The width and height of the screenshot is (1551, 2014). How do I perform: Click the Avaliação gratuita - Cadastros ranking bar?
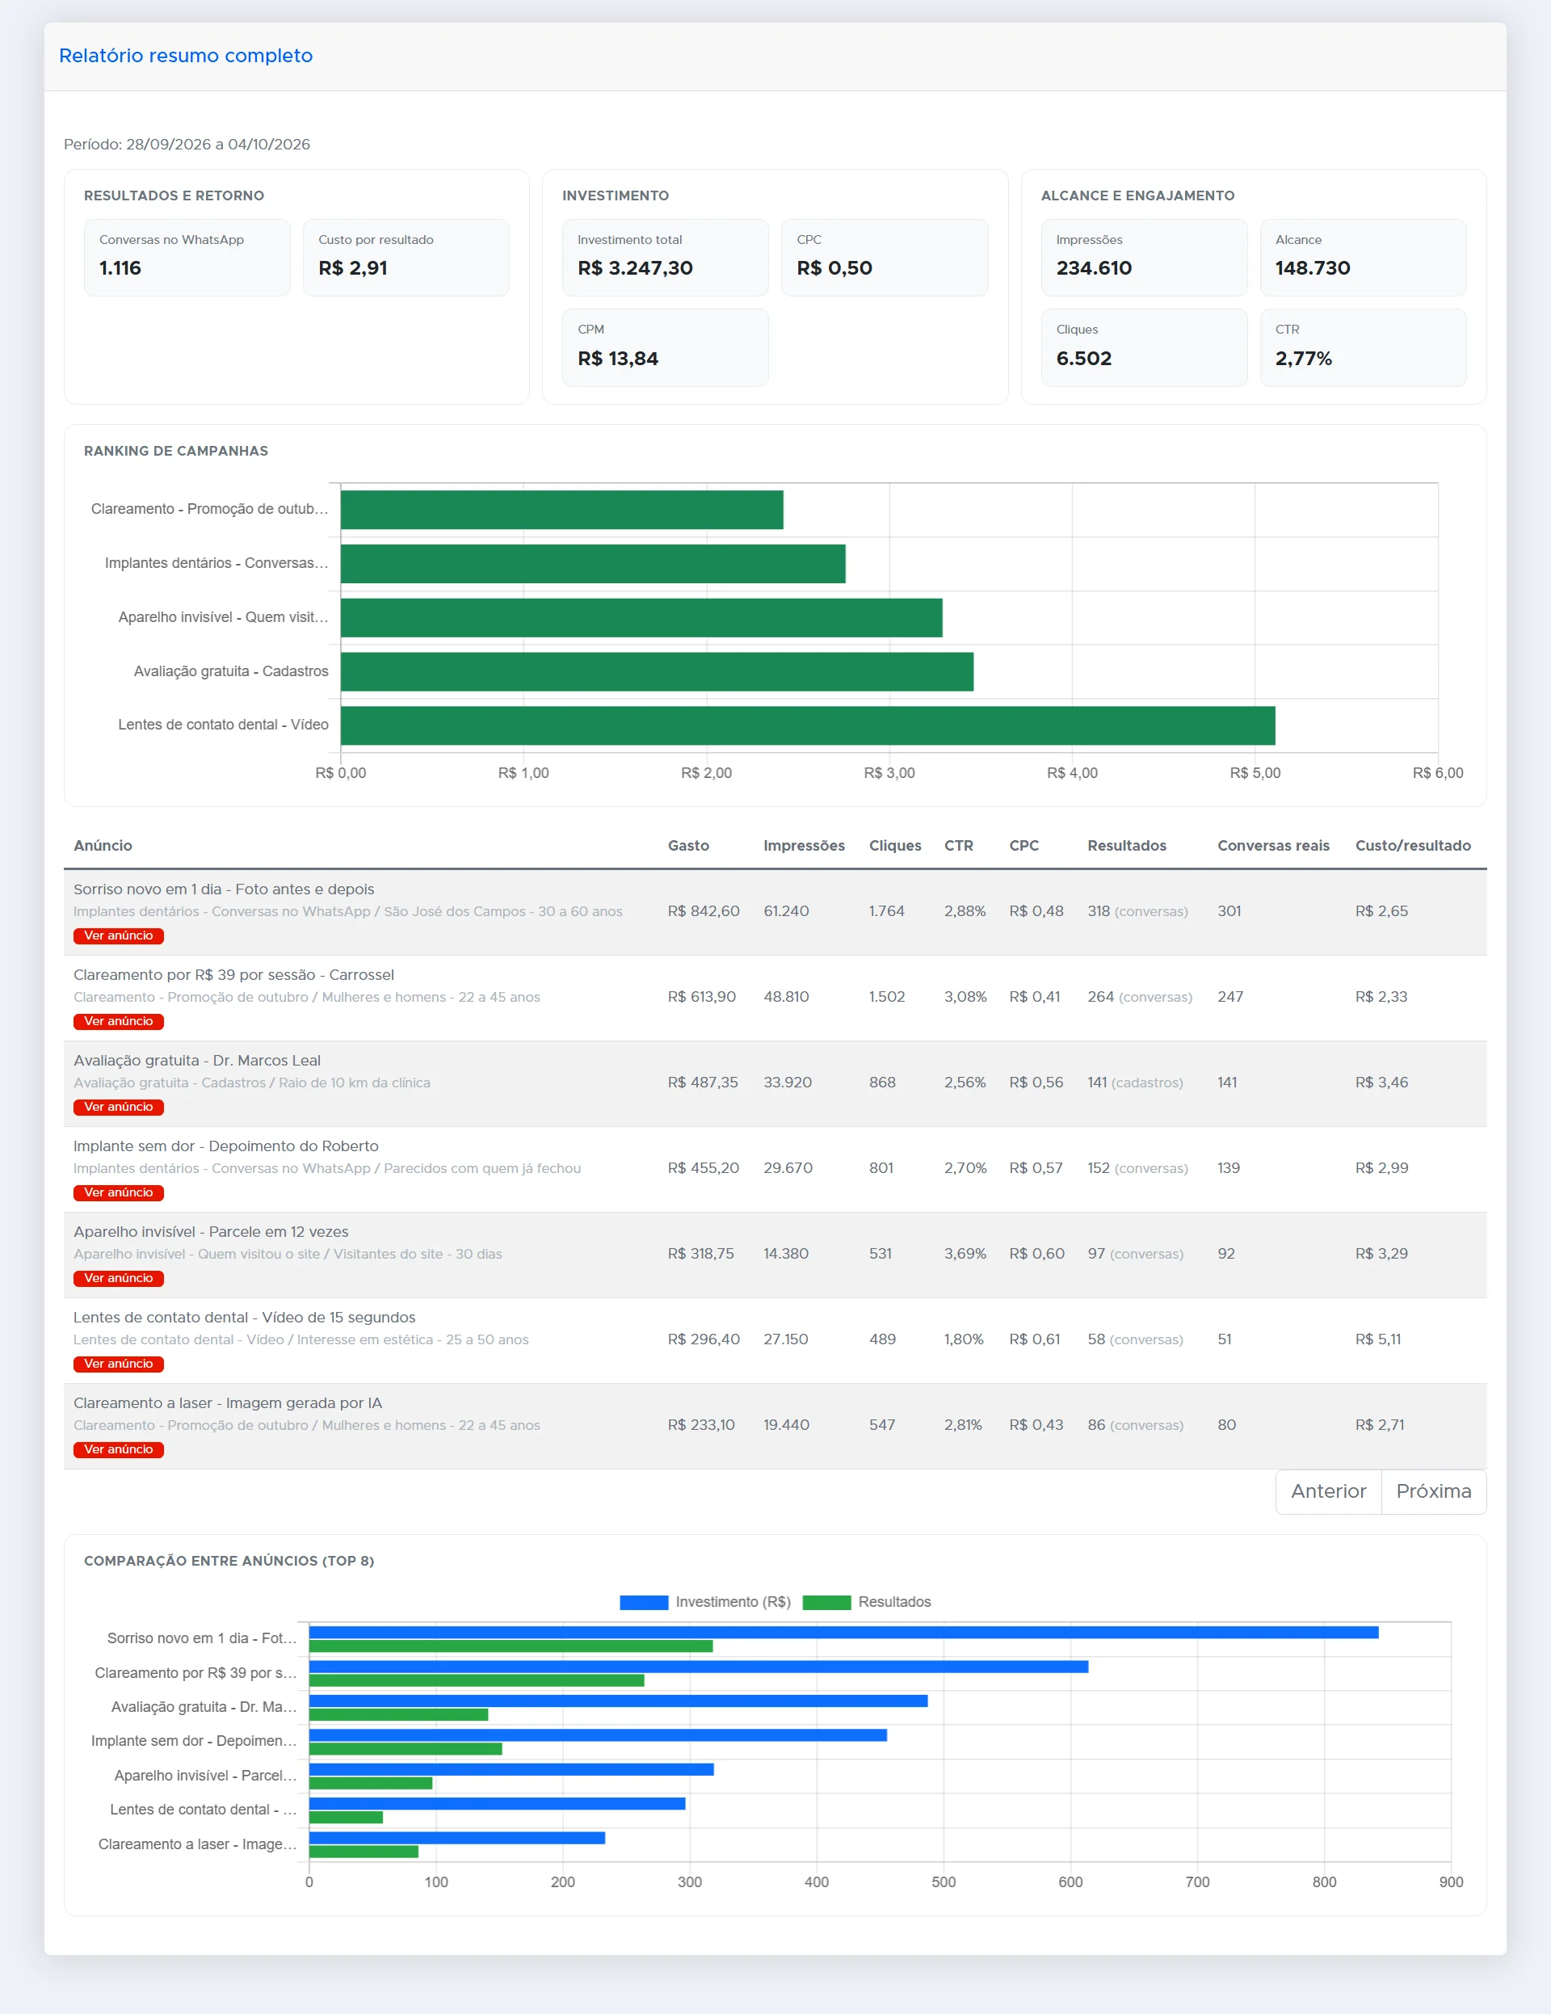point(658,671)
